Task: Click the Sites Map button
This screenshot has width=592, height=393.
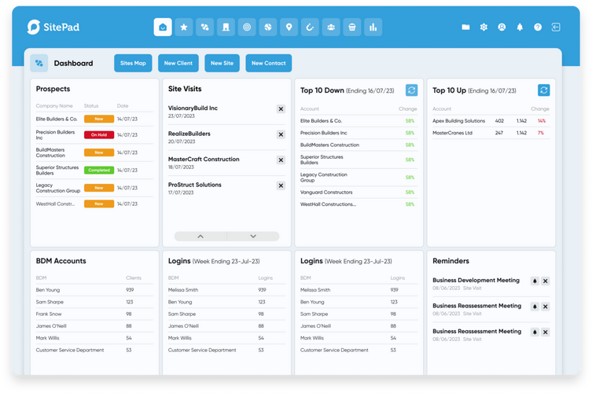Action: click(x=133, y=64)
